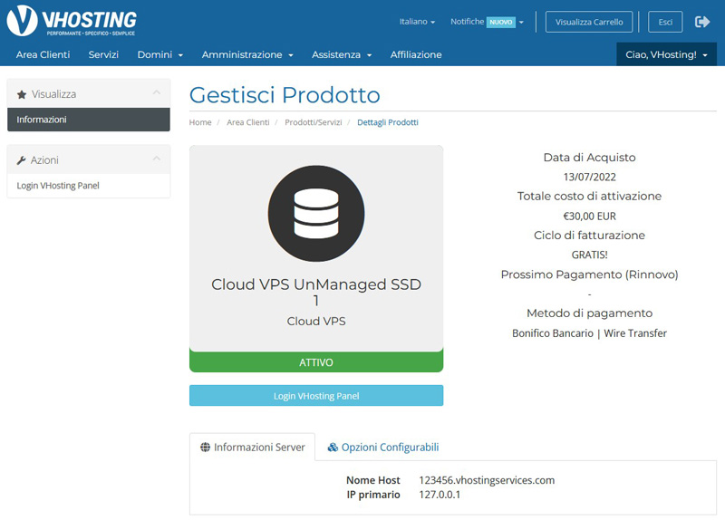Click the Area Clienti breadcrumb link
Screen dimensions: 725x520
[x=247, y=122]
